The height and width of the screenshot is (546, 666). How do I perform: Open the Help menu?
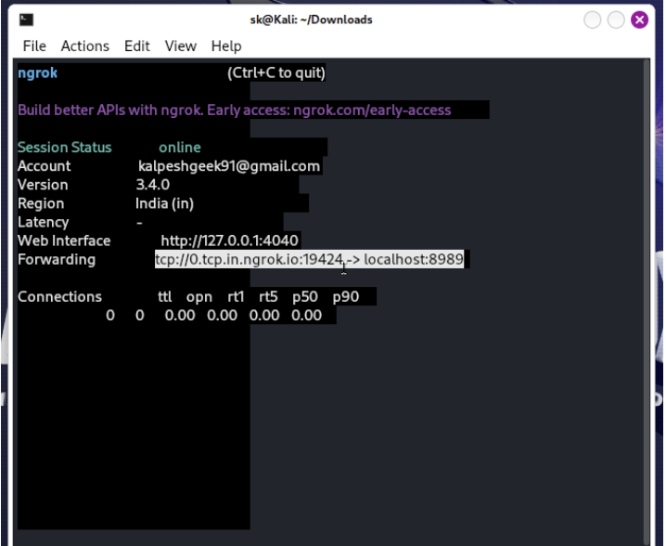coord(226,45)
